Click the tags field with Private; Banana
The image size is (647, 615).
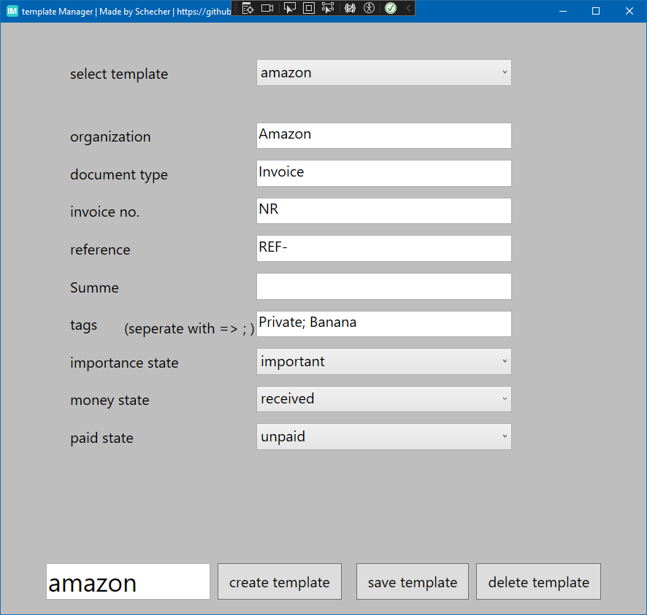tap(383, 324)
